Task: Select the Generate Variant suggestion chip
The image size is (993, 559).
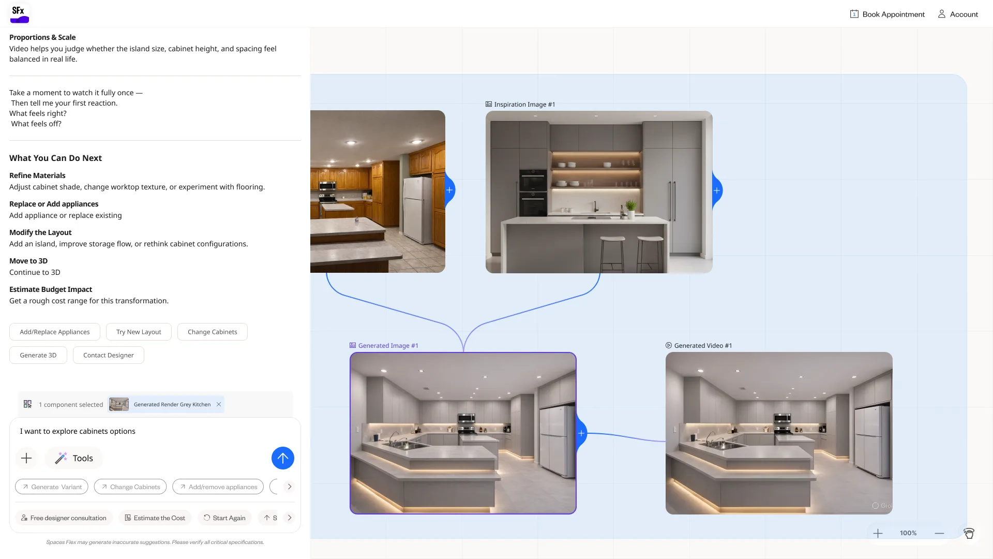Action: click(x=52, y=487)
